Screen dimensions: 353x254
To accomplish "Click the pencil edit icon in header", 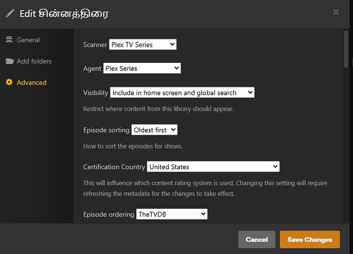I will tap(10, 13).
